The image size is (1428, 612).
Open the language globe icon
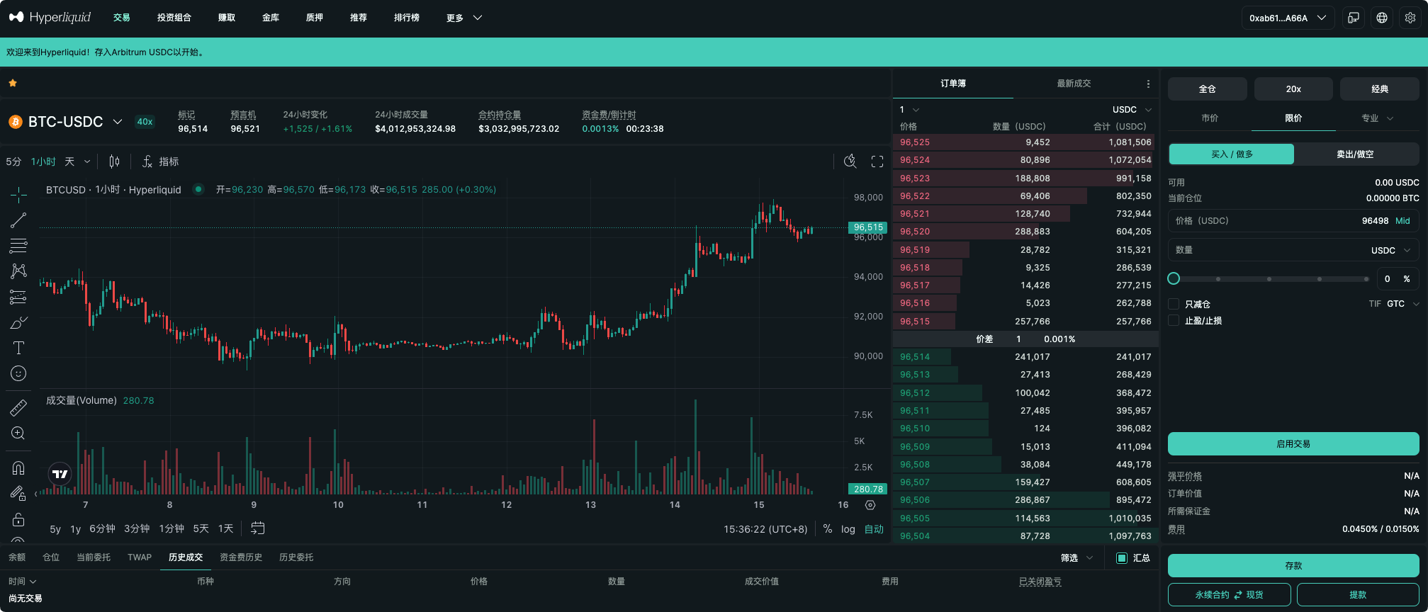[1381, 18]
